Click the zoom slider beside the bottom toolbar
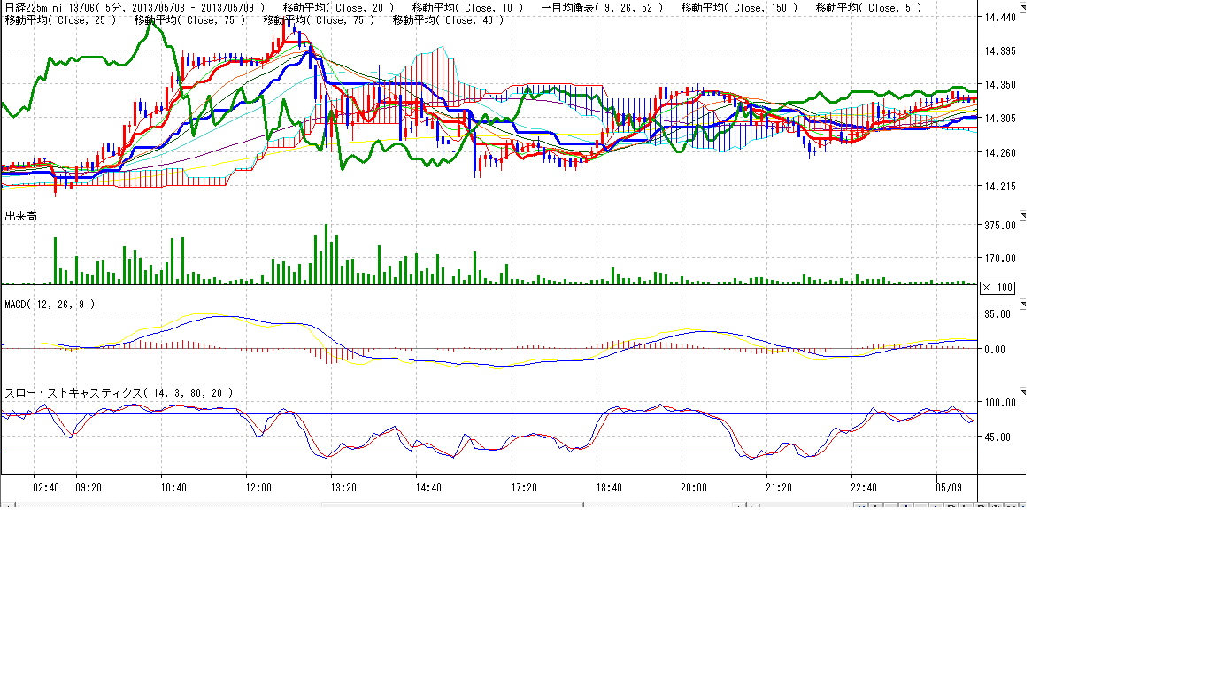 coord(801,506)
